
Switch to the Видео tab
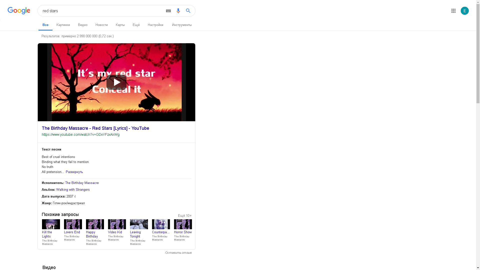pos(83,25)
